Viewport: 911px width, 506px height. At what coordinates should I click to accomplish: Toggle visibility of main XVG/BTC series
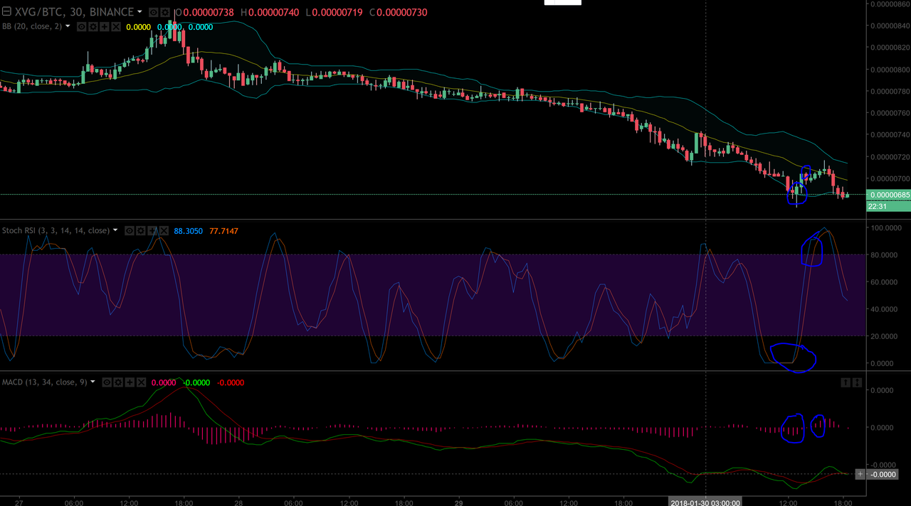pos(153,13)
